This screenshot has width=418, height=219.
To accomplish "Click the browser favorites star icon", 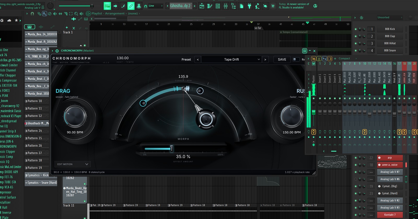I will coord(16,20).
